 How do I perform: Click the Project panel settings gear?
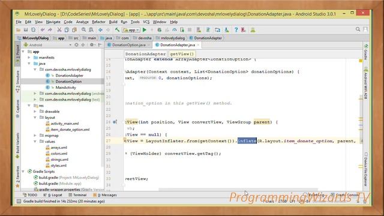point(92,45)
